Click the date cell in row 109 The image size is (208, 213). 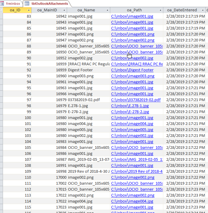pyautogui.click(x=184, y=172)
